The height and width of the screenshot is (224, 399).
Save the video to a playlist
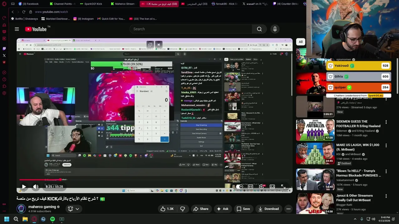(x=243, y=209)
